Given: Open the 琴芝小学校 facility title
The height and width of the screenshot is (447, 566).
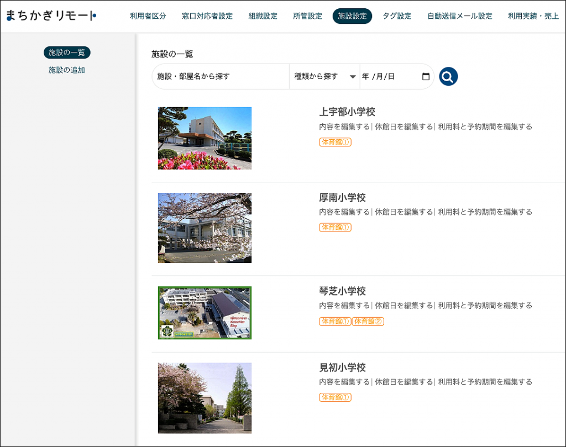Looking at the screenshot, I should tap(342, 291).
